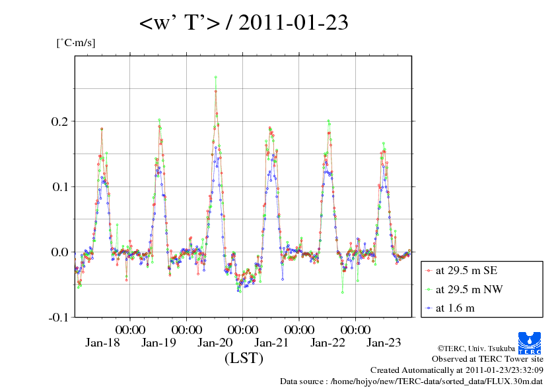Click the highest green peak on Jan-20
Viewport: 556px width, 392px height.
[215, 77]
